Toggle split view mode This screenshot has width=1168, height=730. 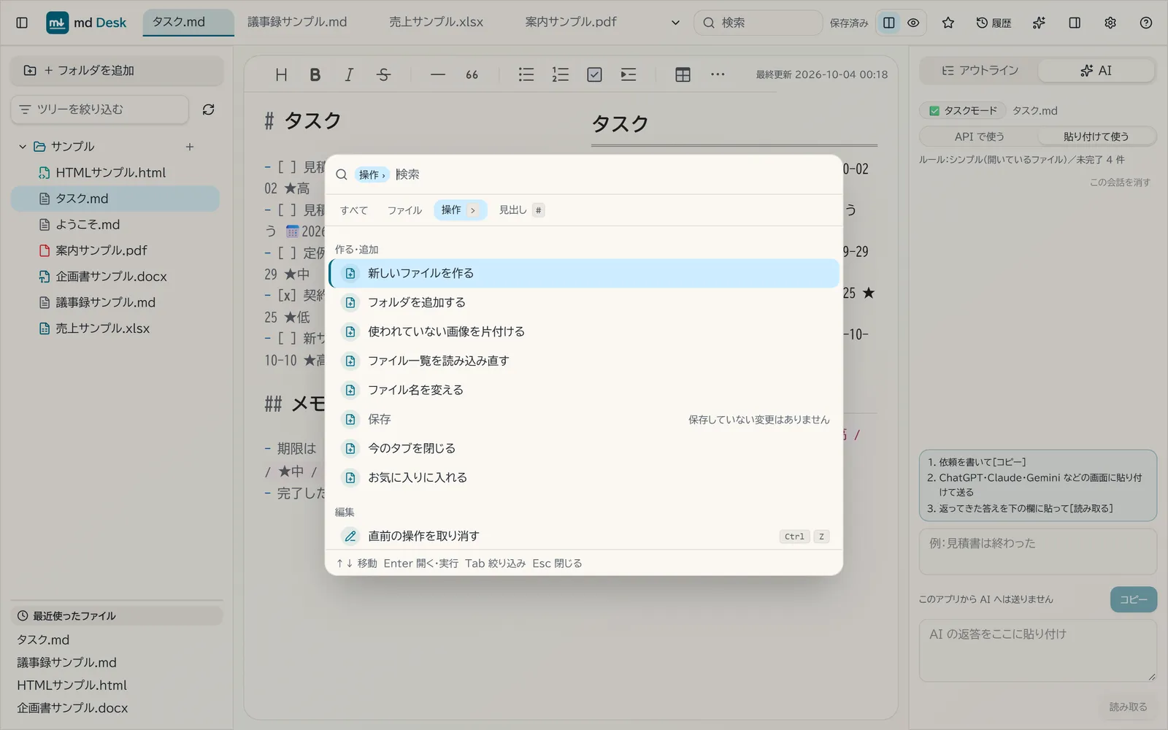tap(889, 23)
